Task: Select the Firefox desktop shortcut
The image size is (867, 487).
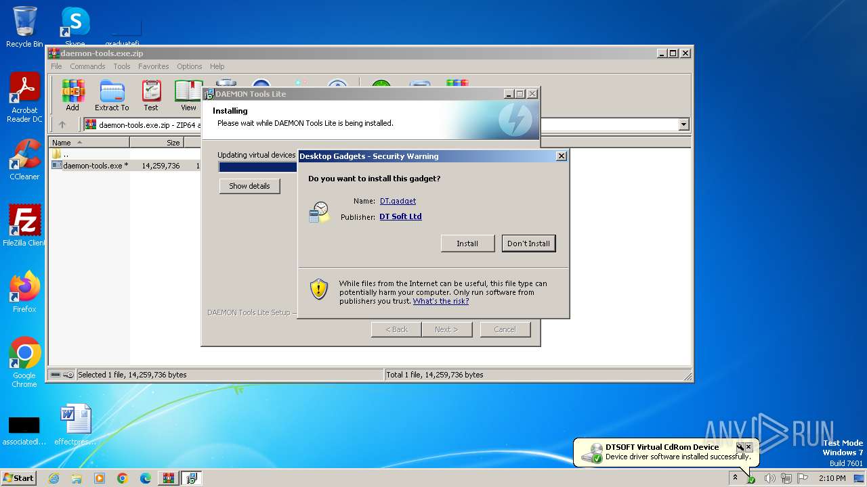Action: (x=24, y=292)
